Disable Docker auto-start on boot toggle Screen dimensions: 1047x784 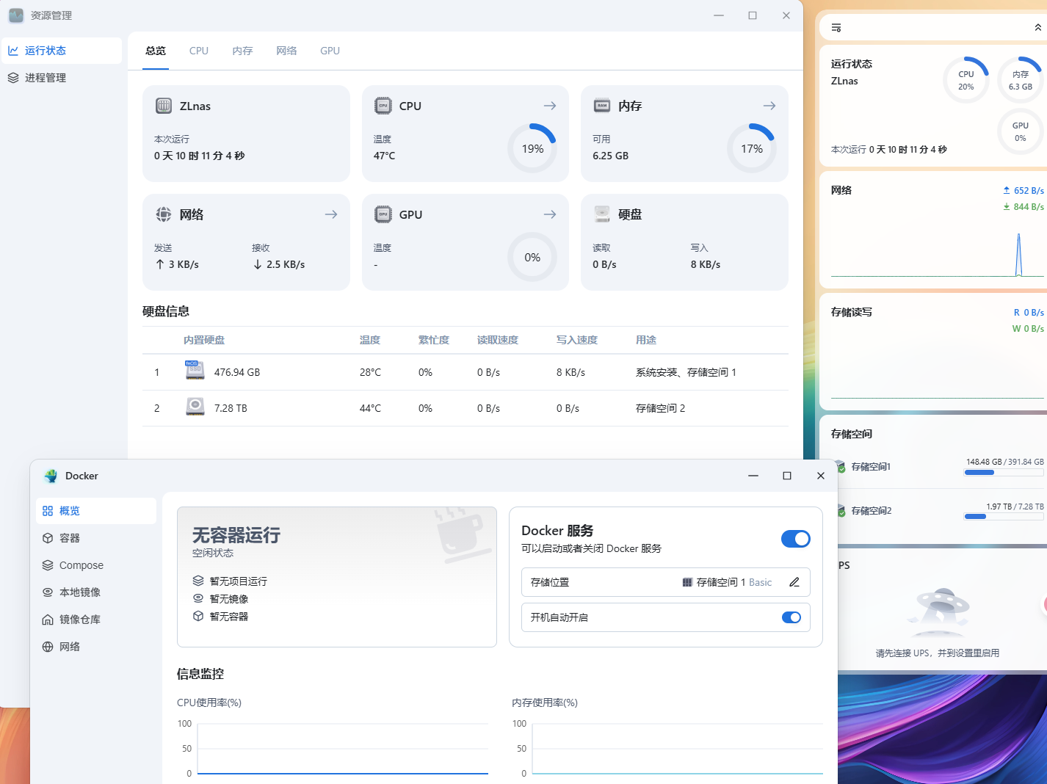(x=791, y=617)
